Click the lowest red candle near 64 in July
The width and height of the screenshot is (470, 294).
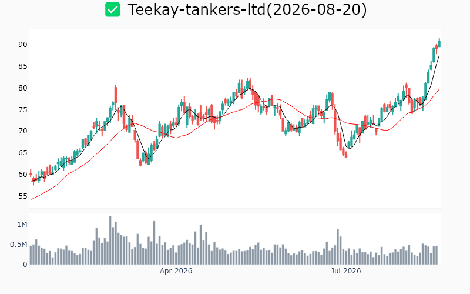pyautogui.click(x=346, y=155)
